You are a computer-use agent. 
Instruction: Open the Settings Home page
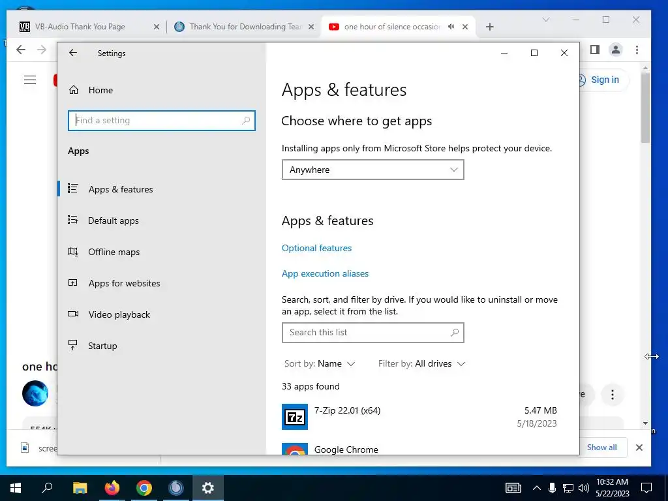100,90
